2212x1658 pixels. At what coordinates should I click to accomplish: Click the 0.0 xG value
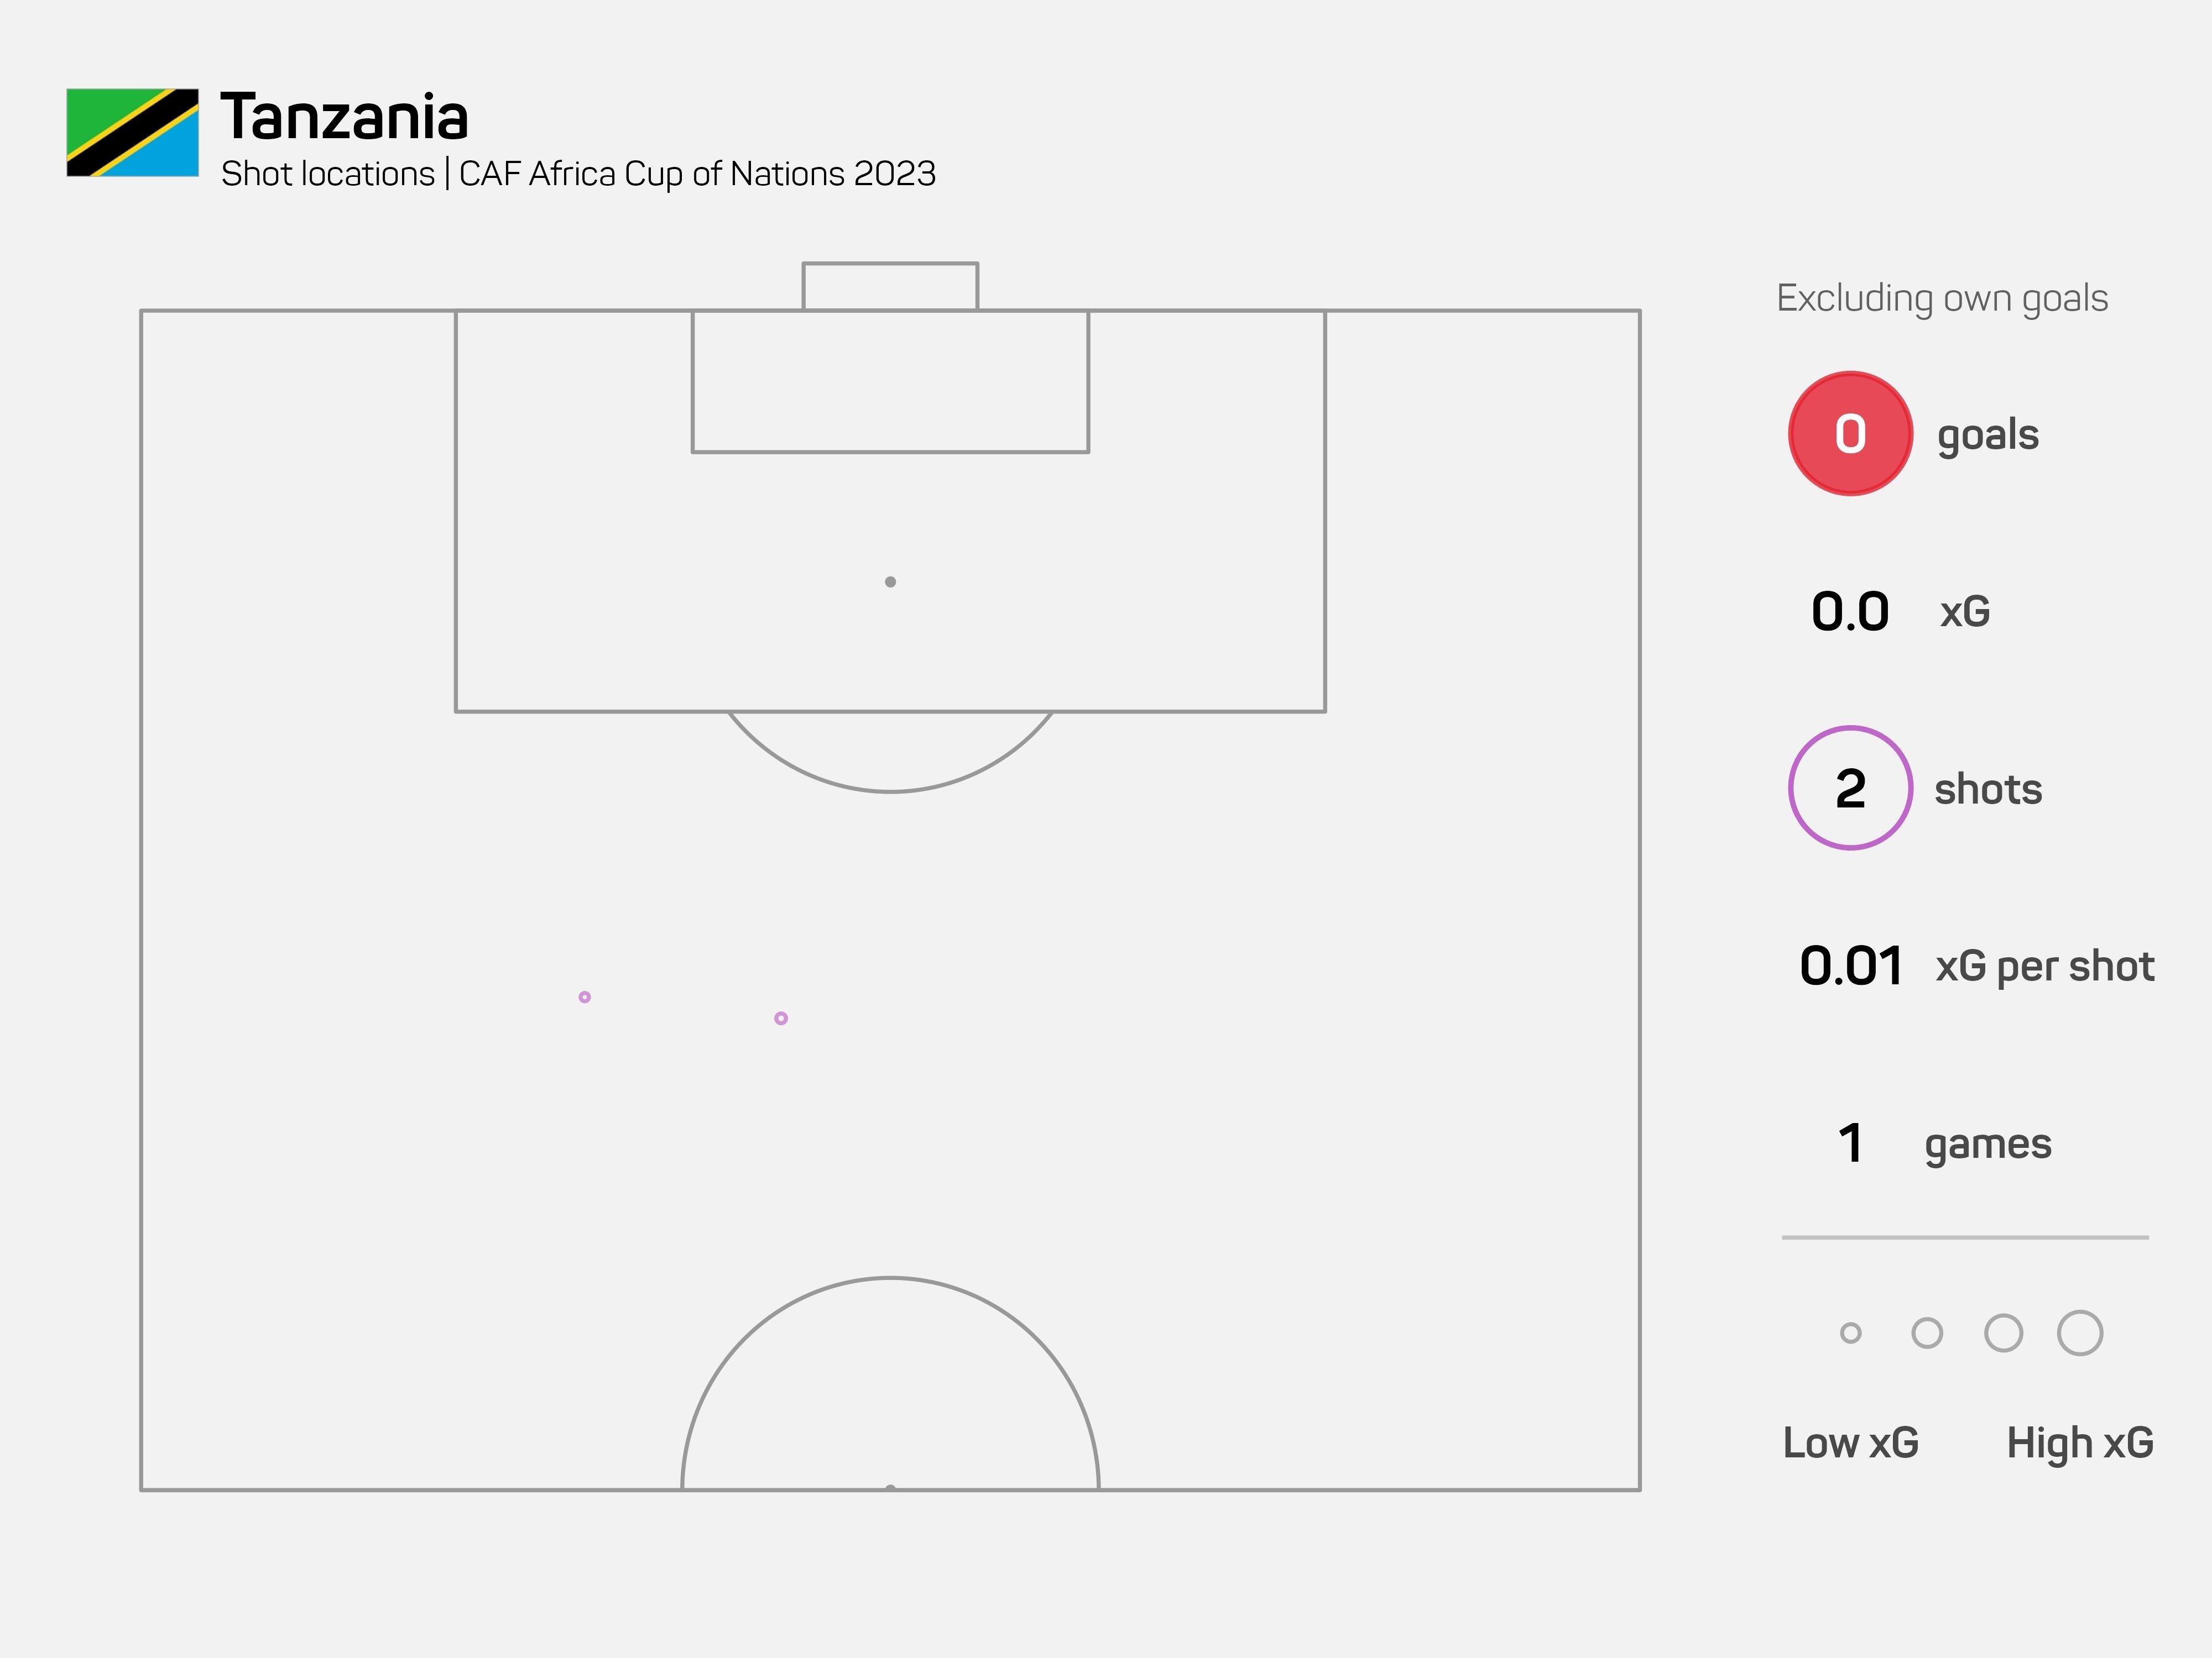(1850, 612)
